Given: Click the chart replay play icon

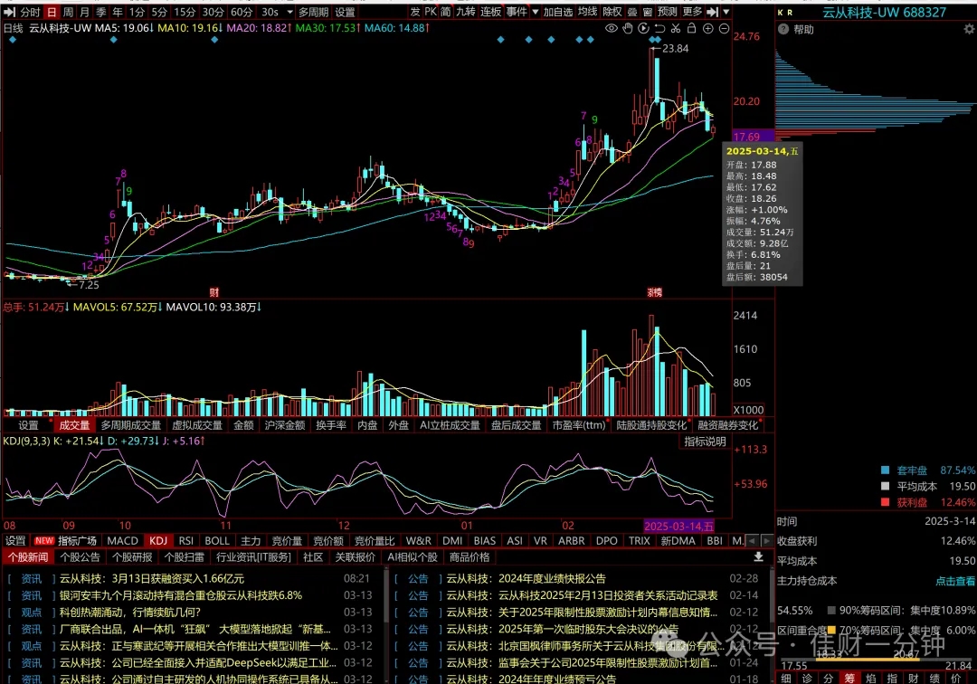Looking at the screenshot, I should (644, 29).
